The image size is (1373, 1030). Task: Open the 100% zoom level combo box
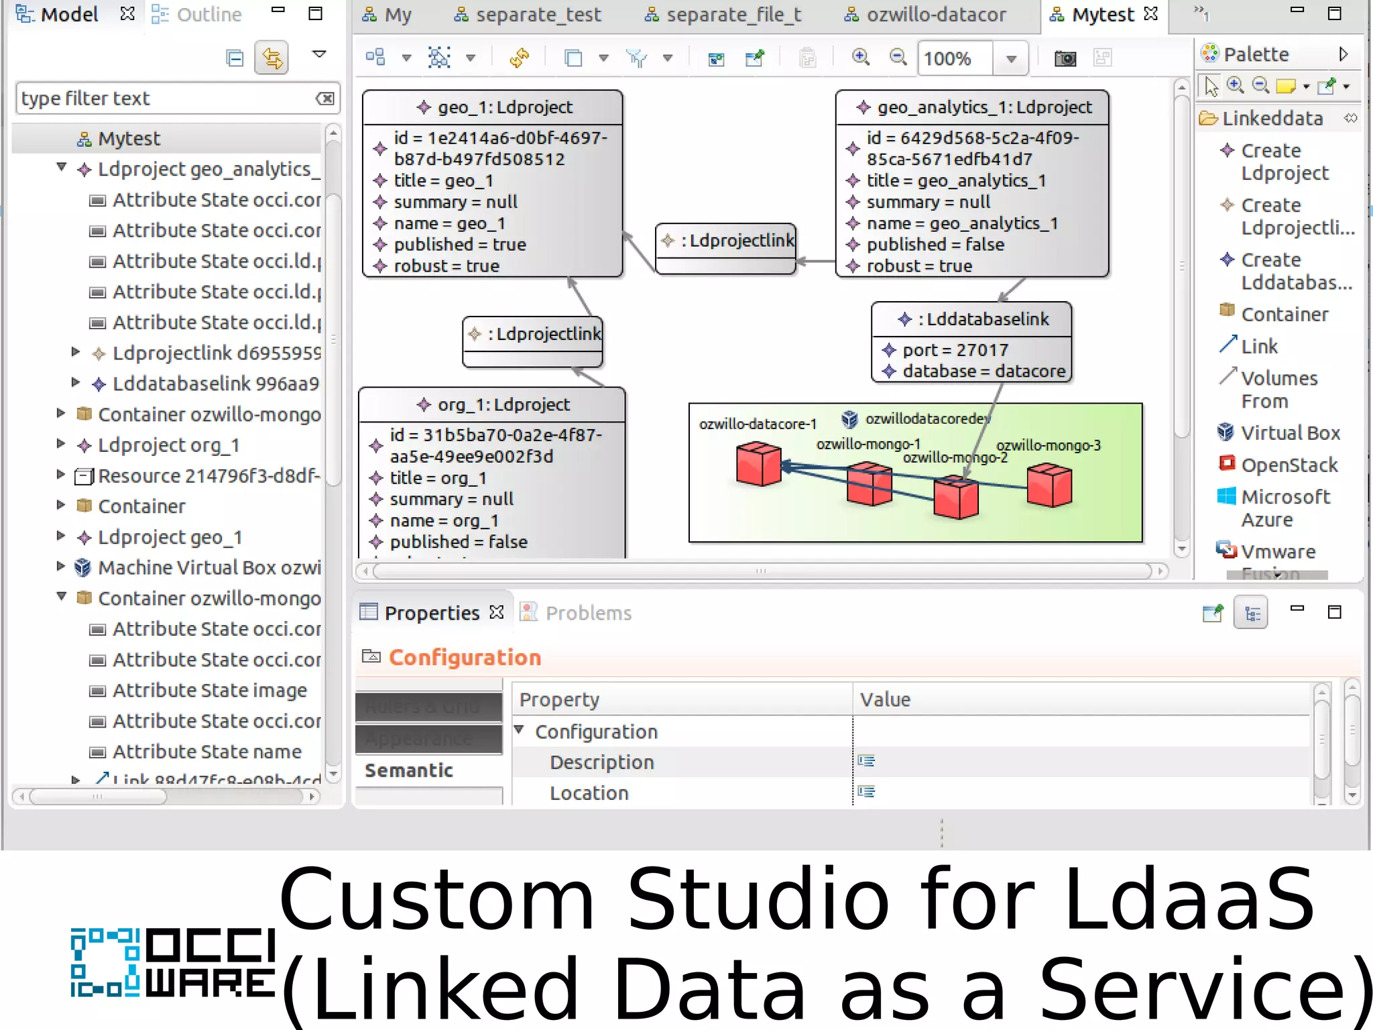click(1011, 59)
